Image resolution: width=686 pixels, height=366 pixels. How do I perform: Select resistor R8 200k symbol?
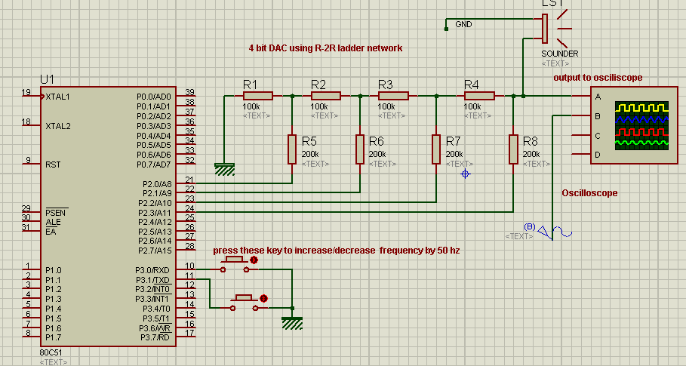[x=513, y=149]
